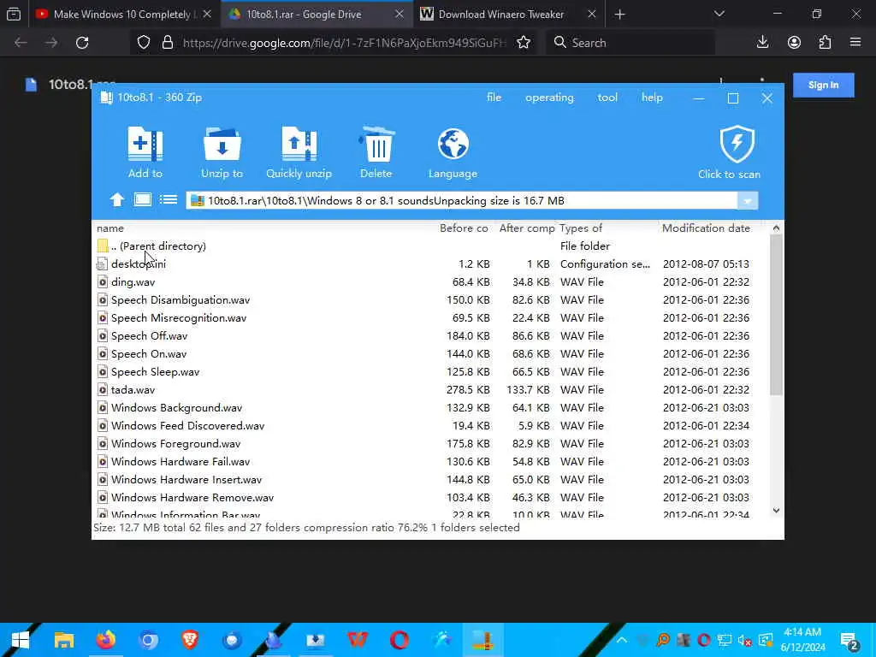Select desktop.ini file
This screenshot has height=657, width=876.
[430, 263]
